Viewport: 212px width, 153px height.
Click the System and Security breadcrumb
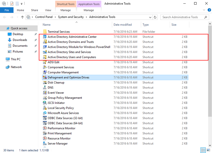point(71,17)
